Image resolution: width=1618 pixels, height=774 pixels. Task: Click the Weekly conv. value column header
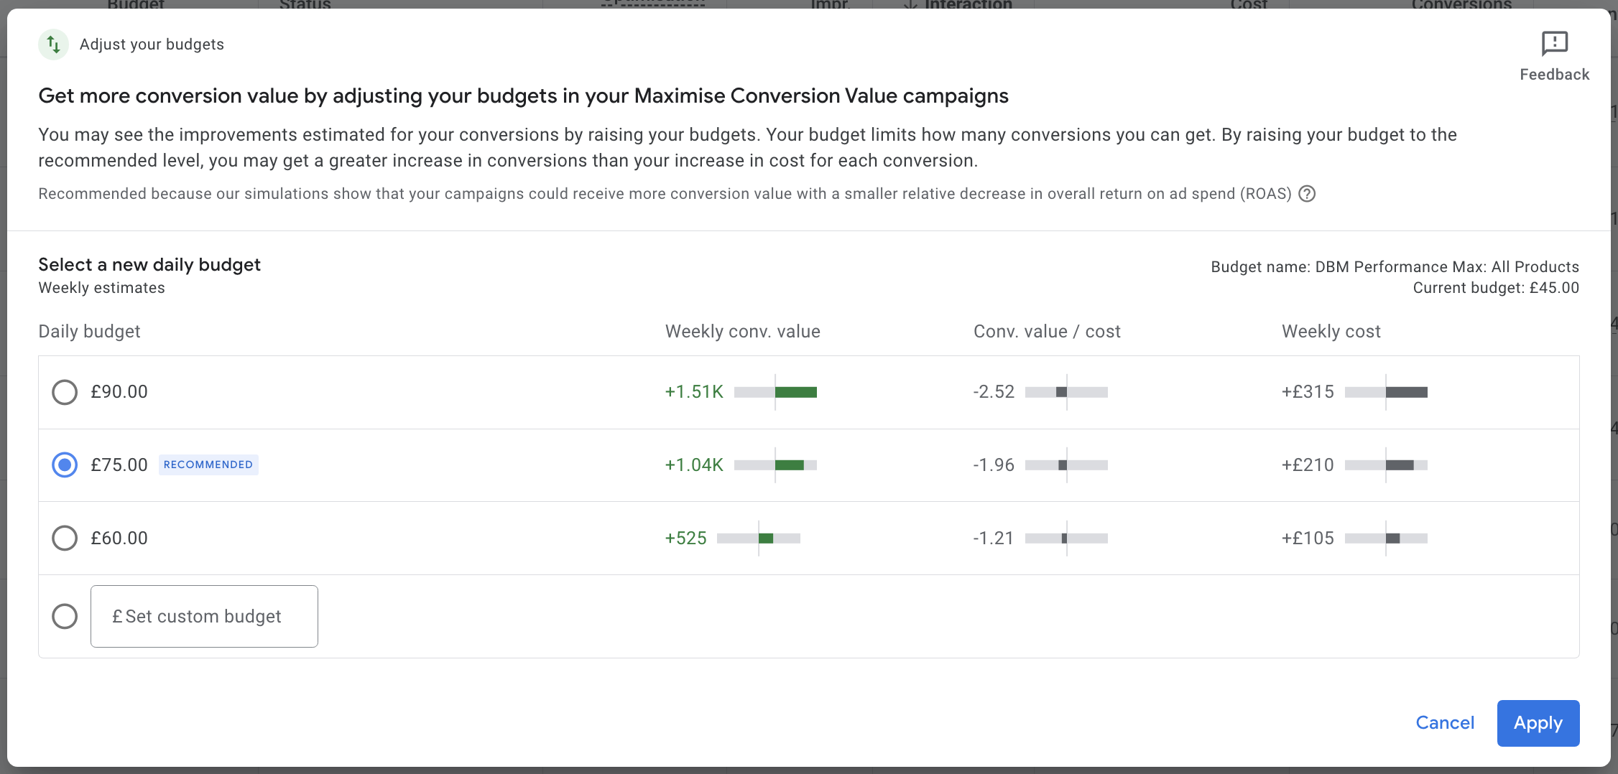tap(742, 332)
